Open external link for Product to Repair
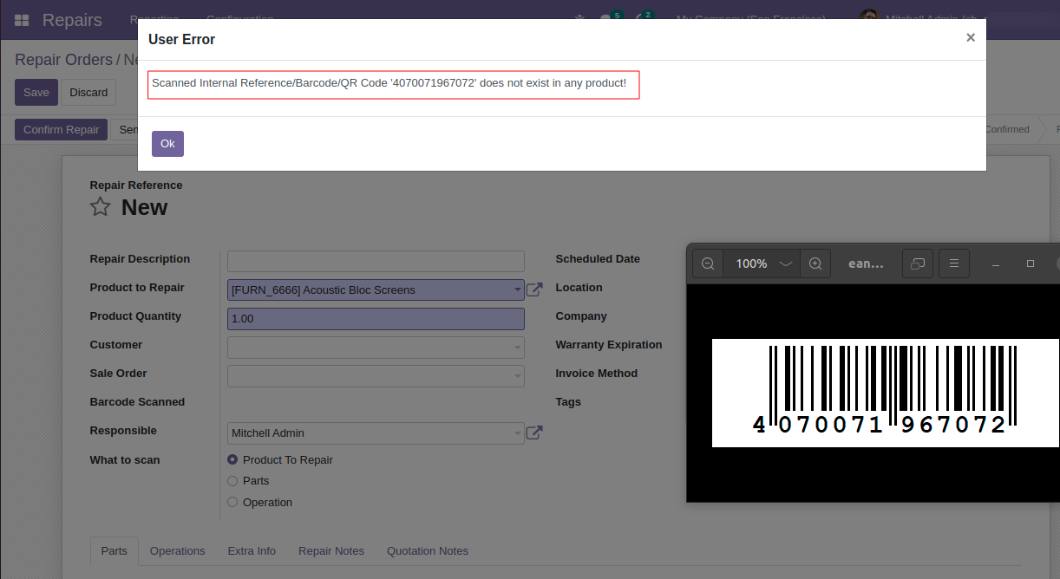Screen dimensions: 1060x579 pos(534,289)
